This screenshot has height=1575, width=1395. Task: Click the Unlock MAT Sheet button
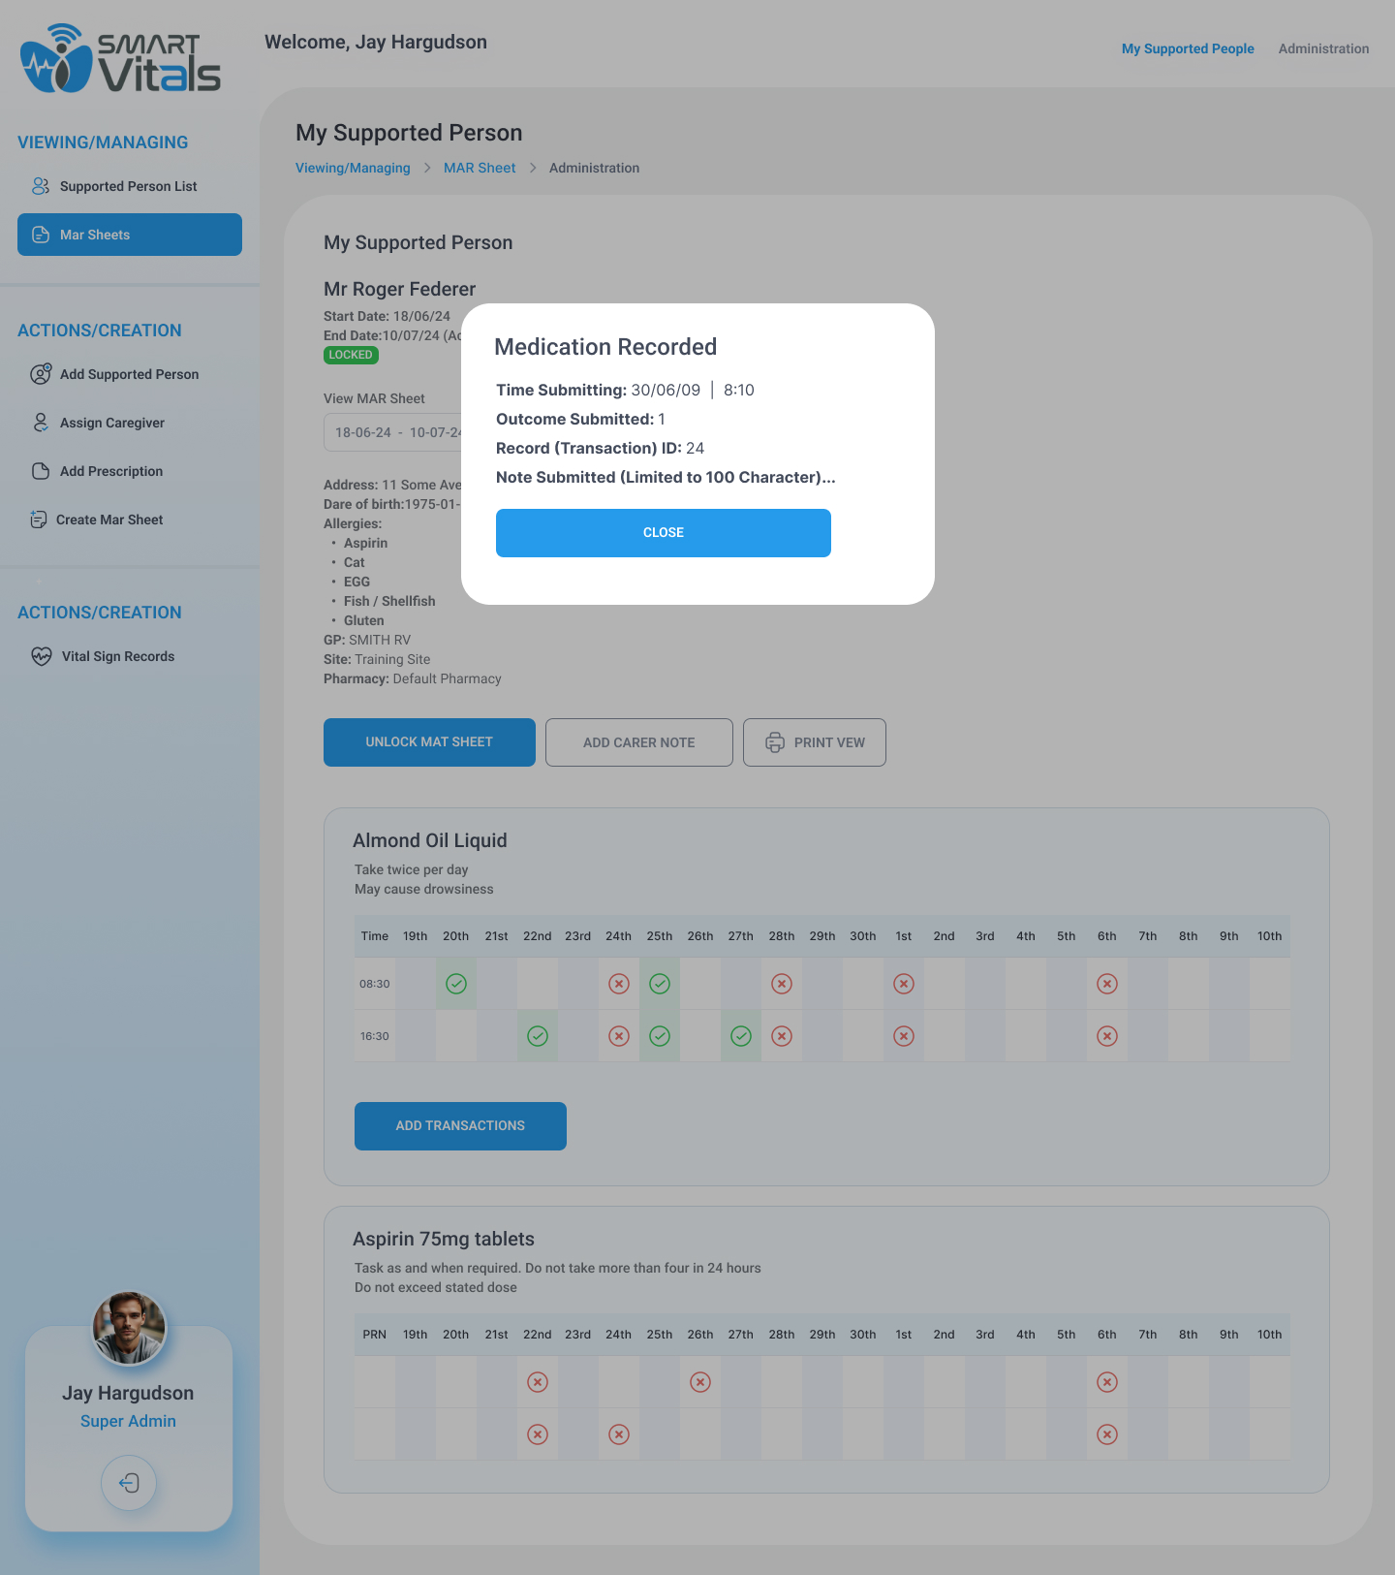[429, 742]
